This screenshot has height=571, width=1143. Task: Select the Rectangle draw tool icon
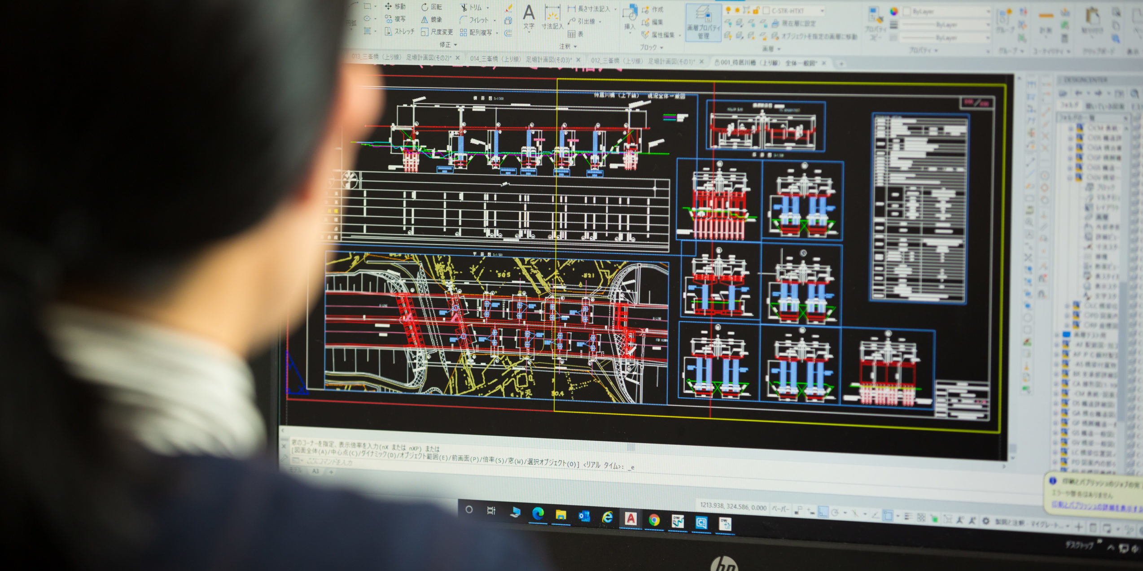click(368, 6)
